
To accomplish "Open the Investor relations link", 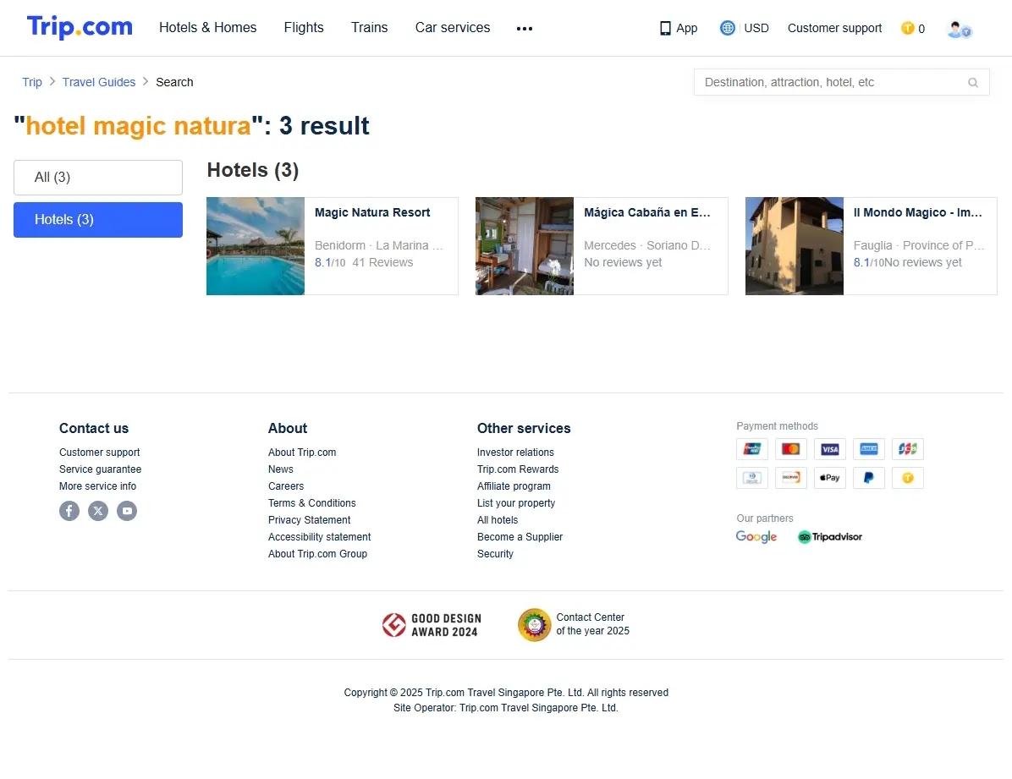I will click(x=515, y=453).
